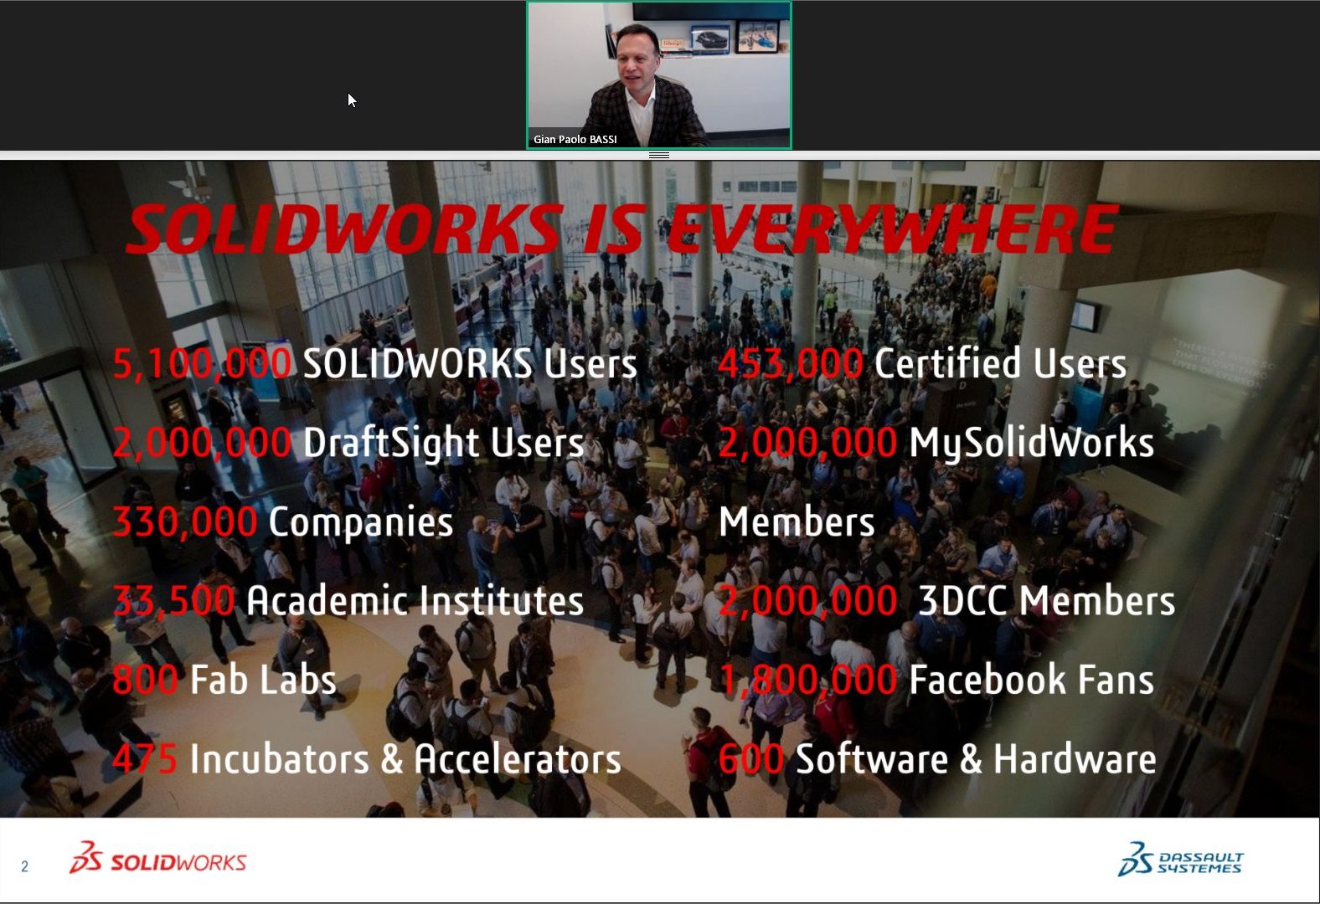Click the '453,000 Certified Users' line

tap(922, 363)
